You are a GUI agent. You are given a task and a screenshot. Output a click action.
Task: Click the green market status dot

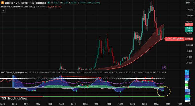[49, 3]
